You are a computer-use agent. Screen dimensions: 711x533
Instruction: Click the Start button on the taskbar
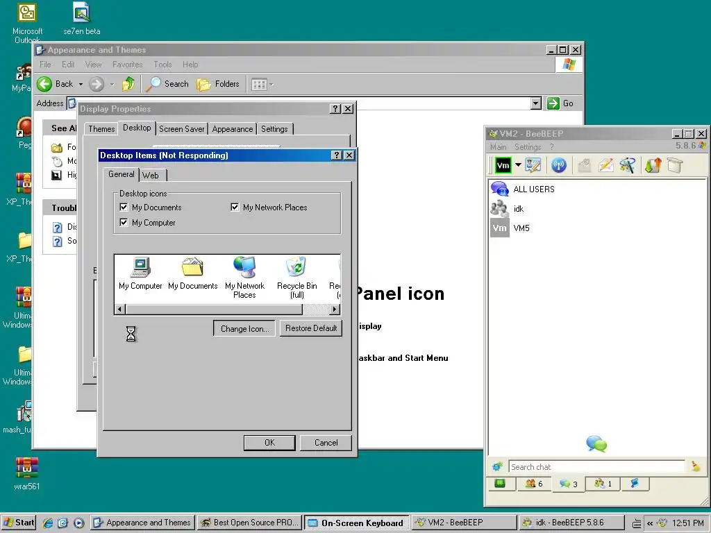pos(19,523)
